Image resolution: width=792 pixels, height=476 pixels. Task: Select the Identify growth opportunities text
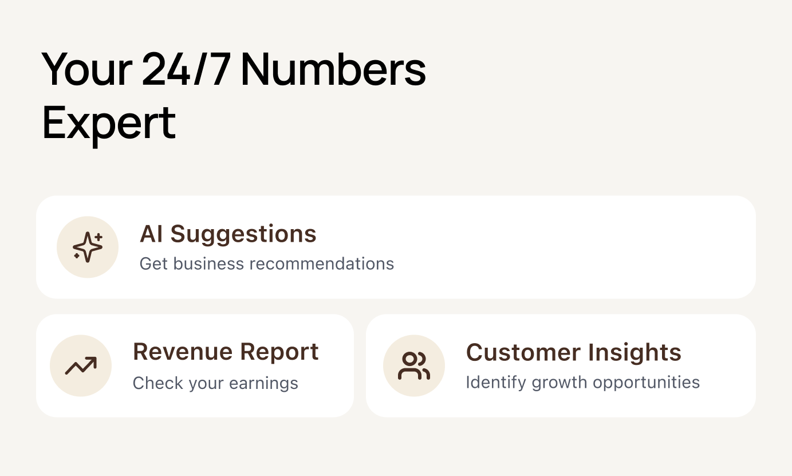click(x=583, y=382)
